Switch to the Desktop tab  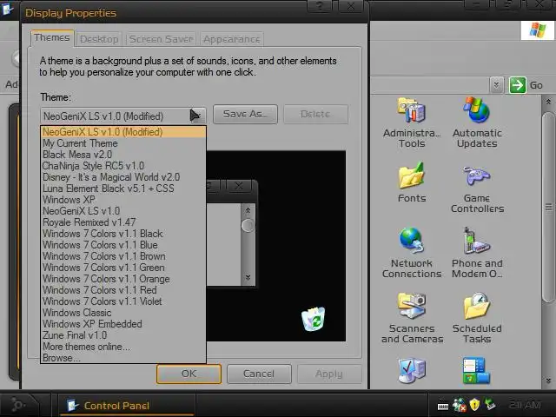click(99, 39)
